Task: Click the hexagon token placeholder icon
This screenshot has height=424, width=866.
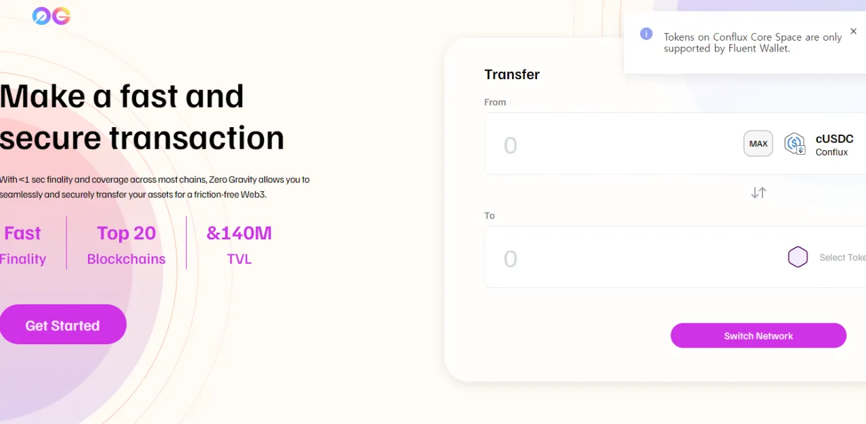Action: [798, 258]
